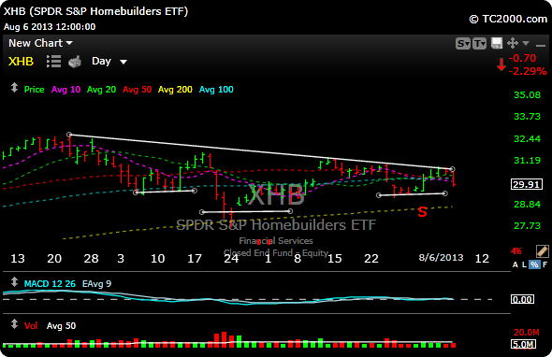Image resolution: width=552 pixels, height=357 pixels.
Task: Click the drawing tools pencil icon
Action: pos(542,251)
